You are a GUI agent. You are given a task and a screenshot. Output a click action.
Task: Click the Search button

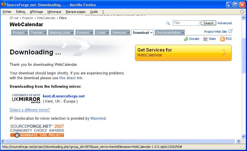tap(208, 23)
